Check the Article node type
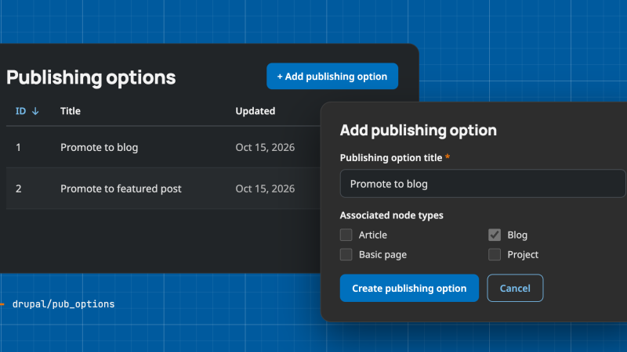The image size is (627, 352). [346, 235]
